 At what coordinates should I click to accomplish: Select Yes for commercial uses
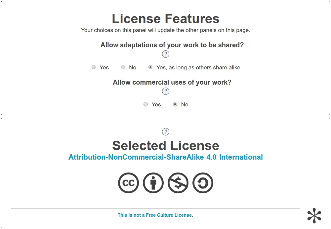pos(145,104)
